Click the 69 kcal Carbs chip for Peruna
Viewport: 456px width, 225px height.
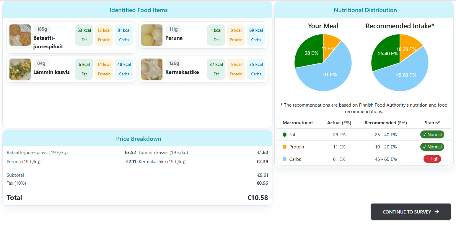256,35
